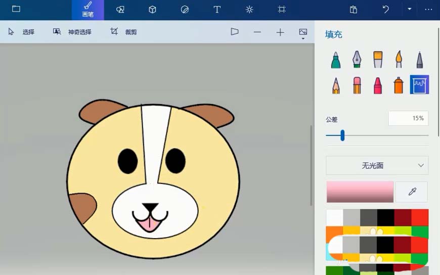Choose the orange color swatch
This screenshot has width=440, height=275.
(x=334, y=232)
